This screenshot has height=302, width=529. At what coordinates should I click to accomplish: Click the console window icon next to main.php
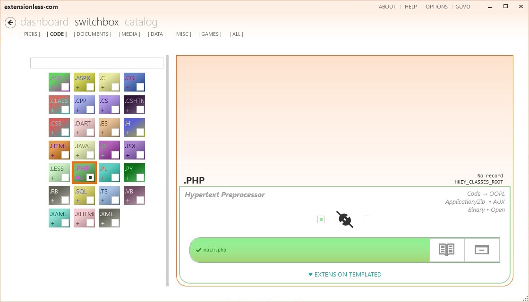click(x=481, y=250)
